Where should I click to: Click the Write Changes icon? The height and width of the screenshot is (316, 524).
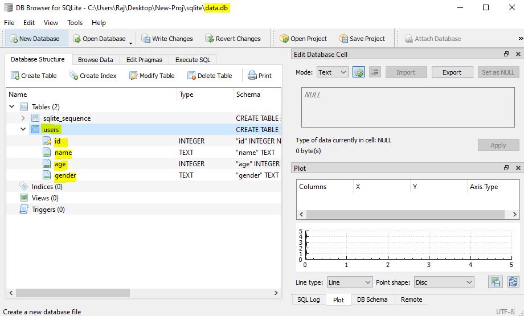click(146, 39)
